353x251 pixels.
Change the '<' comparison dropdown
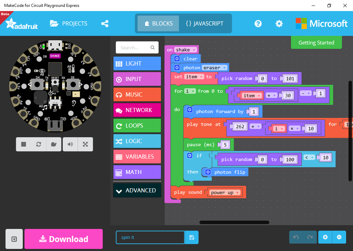[x=309, y=158]
